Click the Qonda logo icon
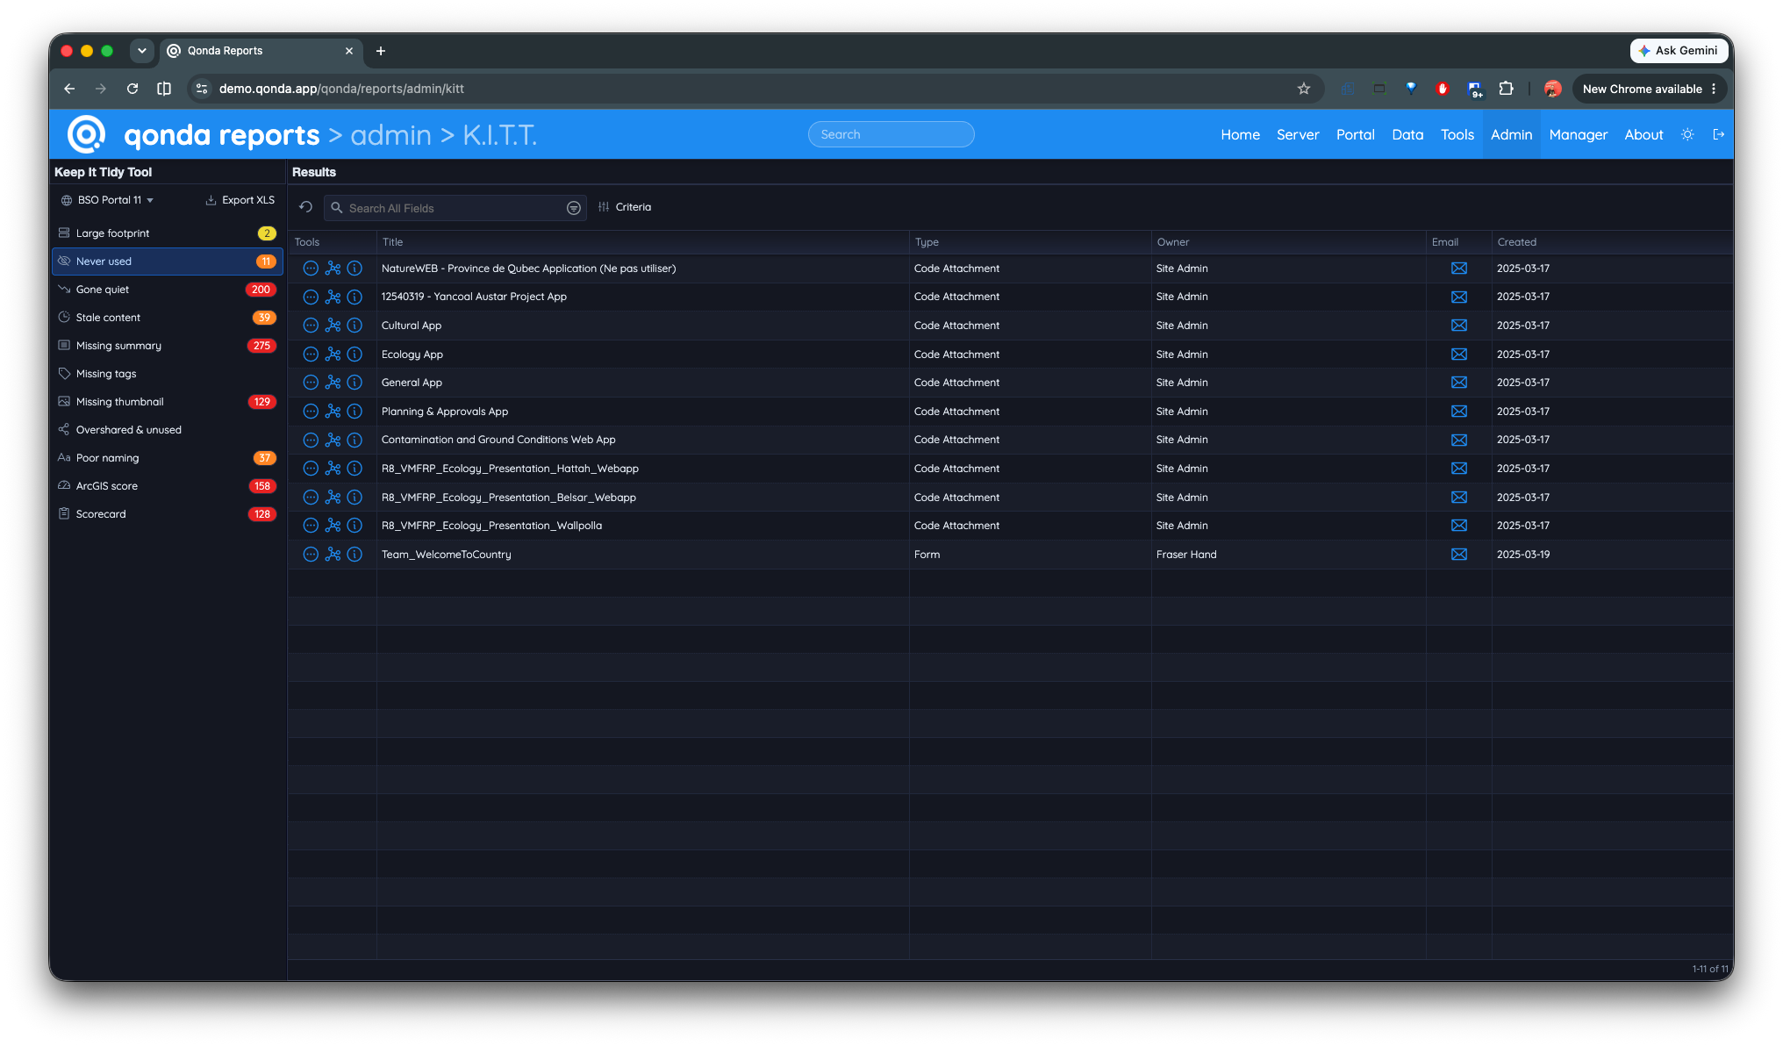Screen dimensions: 1783x1046 87,134
